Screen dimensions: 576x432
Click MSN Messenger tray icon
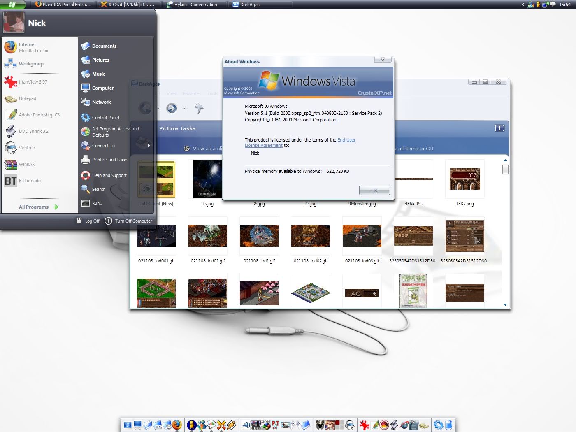tap(530, 5)
